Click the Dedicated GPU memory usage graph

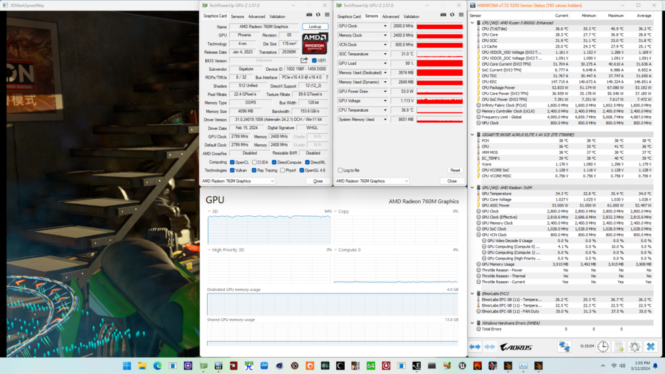click(x=332, y=304)
